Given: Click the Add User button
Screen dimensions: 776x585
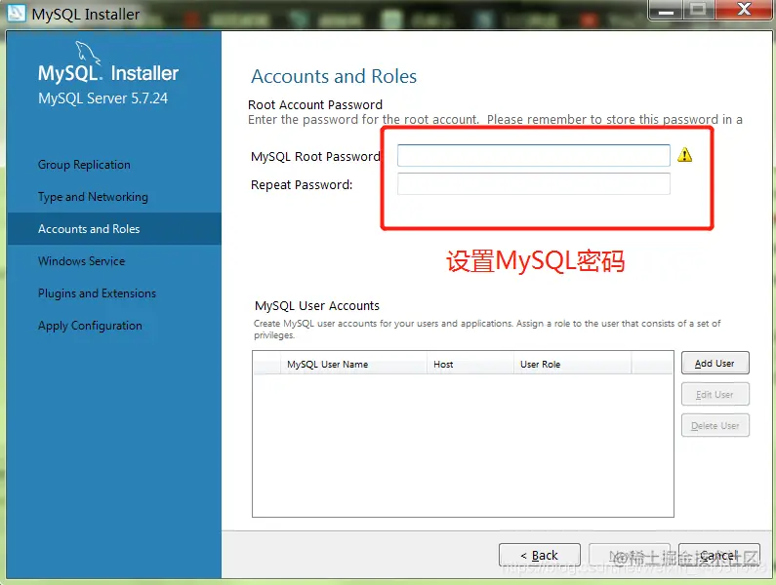Looking at the screenshot, I should point(715,364).
